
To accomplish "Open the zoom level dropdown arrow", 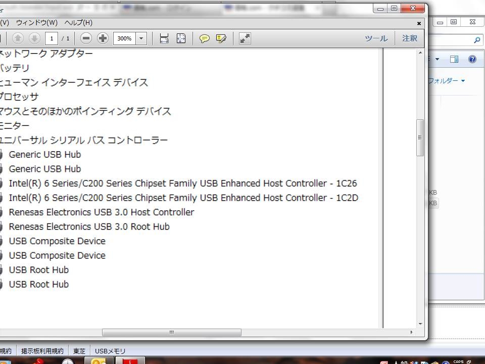I will 141,38.
